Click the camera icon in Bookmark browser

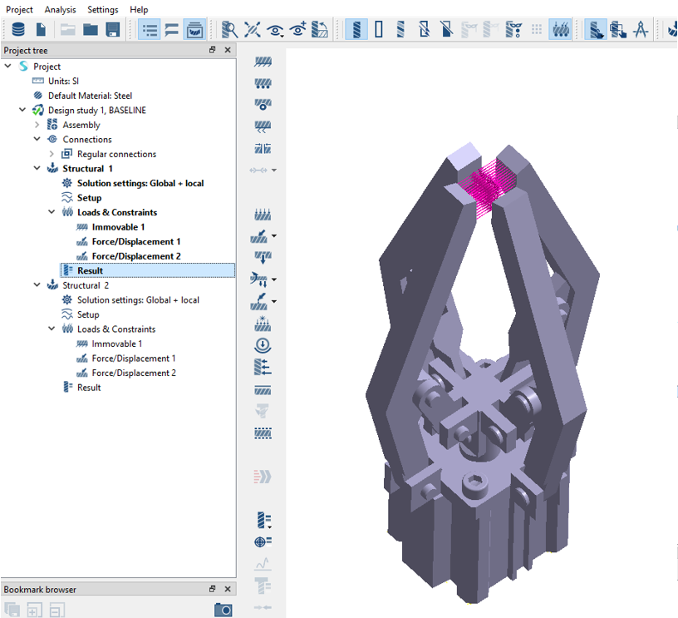click(223, 610)
